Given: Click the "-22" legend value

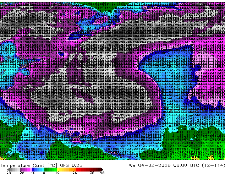Looking at the screenshot, I should (20, 173).
